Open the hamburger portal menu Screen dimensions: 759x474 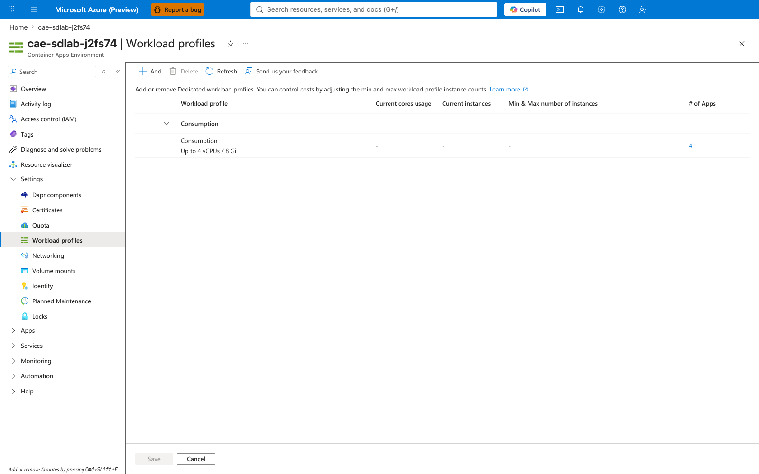pos(34,9)
